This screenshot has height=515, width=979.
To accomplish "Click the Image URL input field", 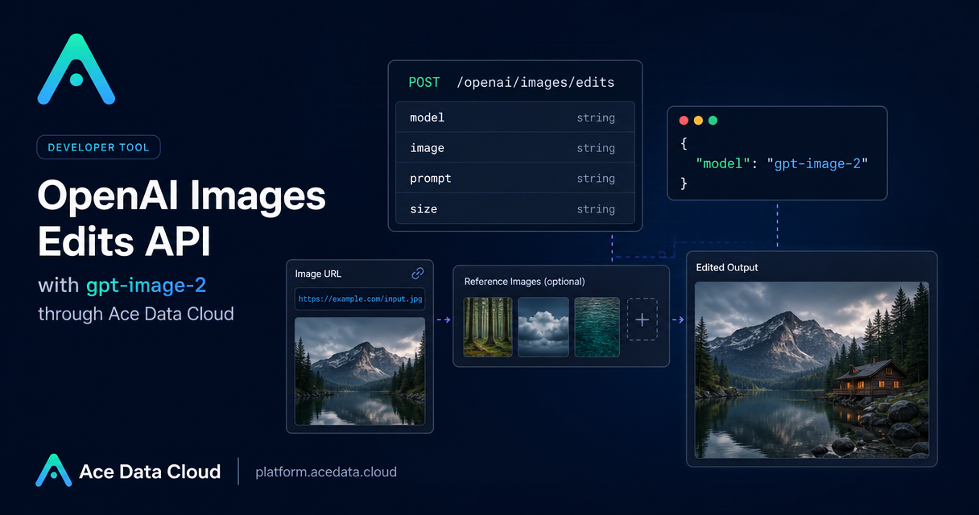I will pos(360,299).
